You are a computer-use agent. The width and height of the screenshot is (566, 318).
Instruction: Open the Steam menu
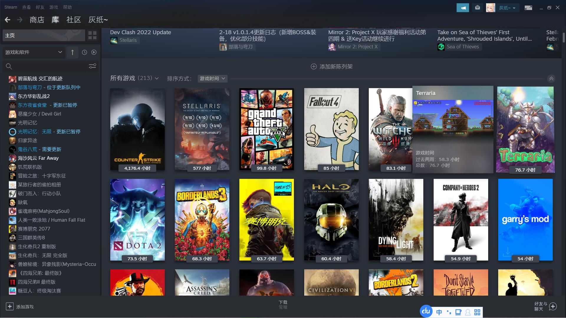click(11, 7)
